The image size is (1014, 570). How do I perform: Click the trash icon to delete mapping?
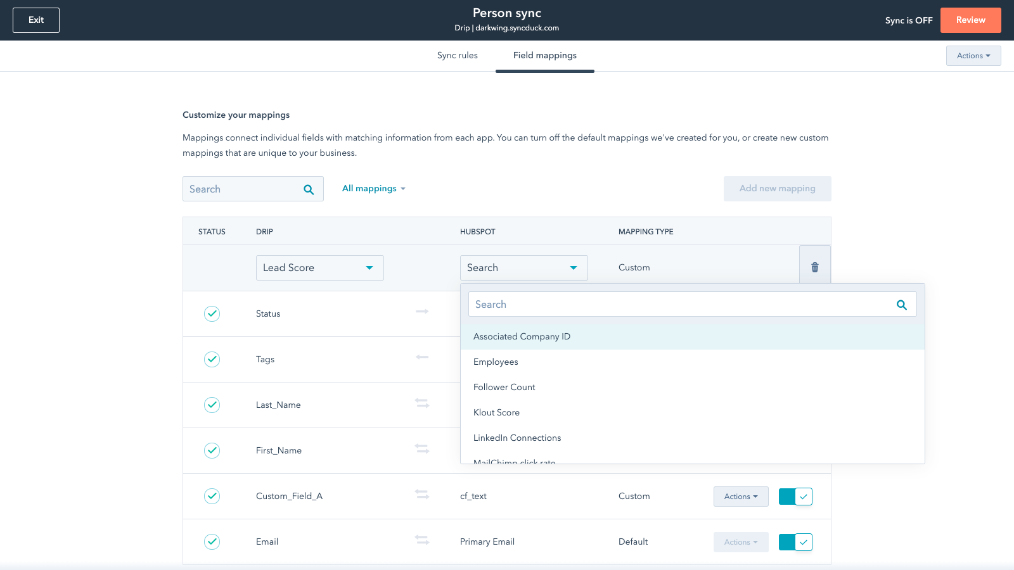pos(815,267)
